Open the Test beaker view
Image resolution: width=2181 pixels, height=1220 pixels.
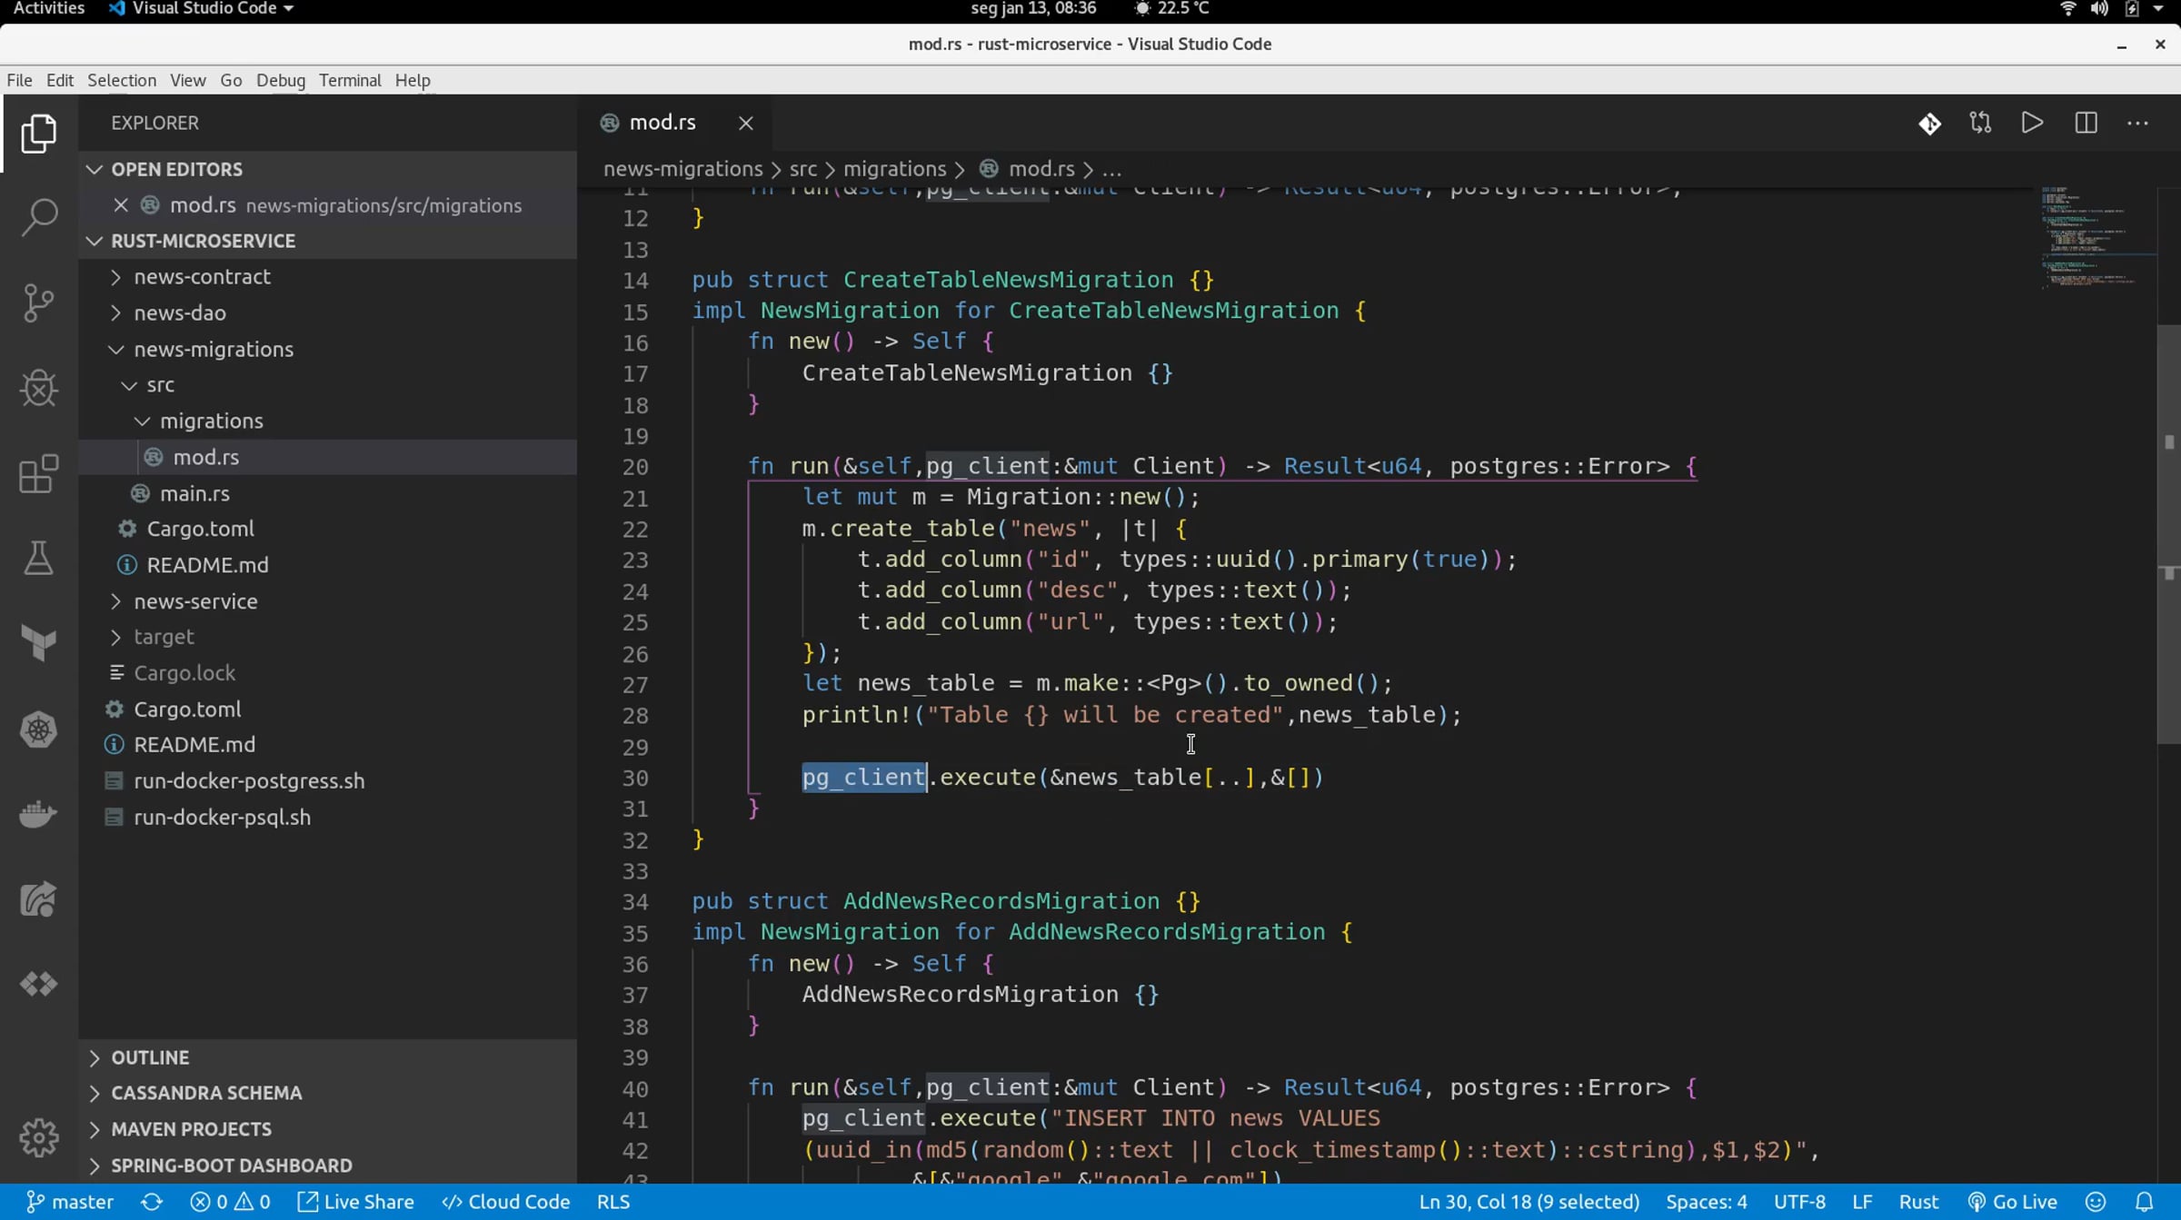click(38, 559)
